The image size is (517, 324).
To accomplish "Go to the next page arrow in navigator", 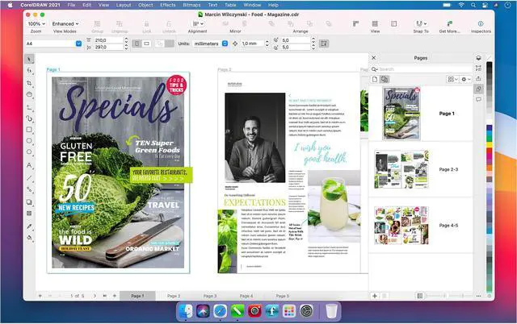I will pyautogui.click(x=95, y=296).
